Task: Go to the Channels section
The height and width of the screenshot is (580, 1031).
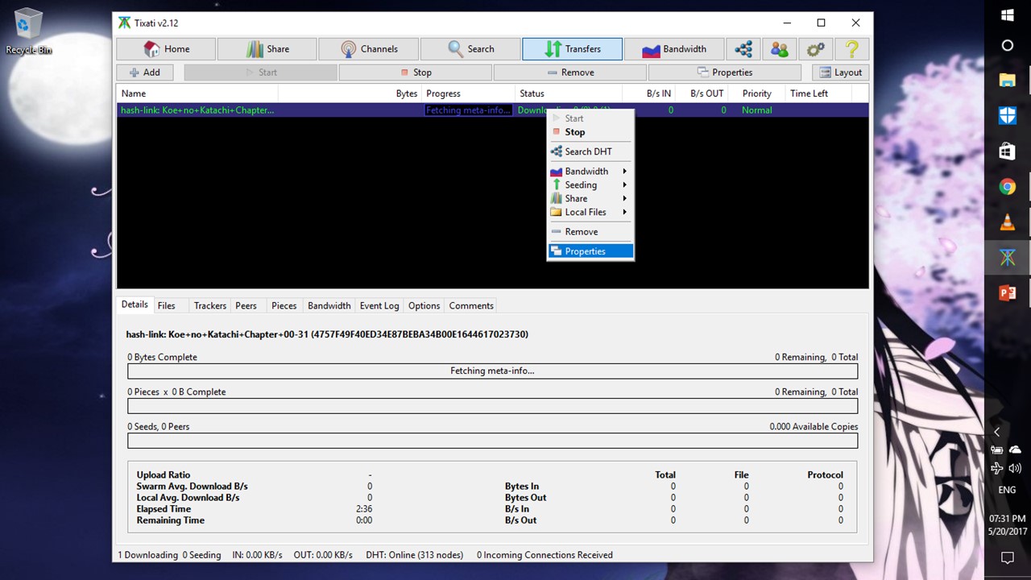Action: pos(368,49)
